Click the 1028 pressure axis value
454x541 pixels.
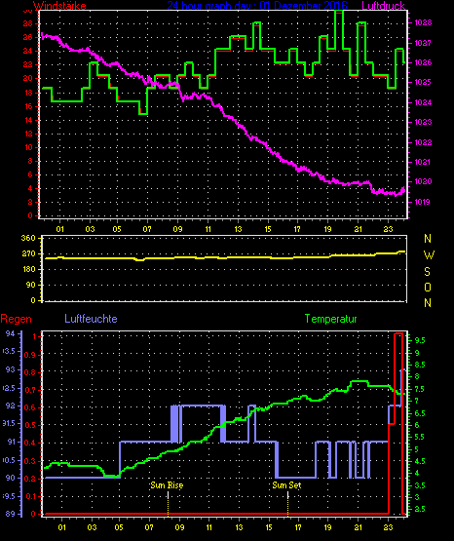[x=423, y=22]
